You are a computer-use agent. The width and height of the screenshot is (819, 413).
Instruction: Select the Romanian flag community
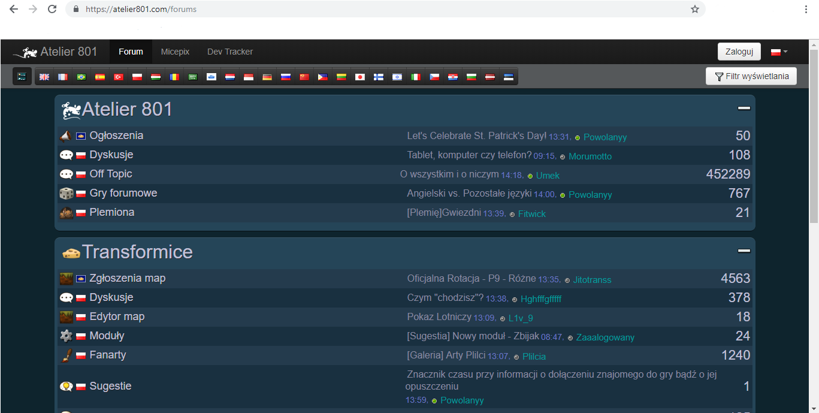click(x=174, y=77)
